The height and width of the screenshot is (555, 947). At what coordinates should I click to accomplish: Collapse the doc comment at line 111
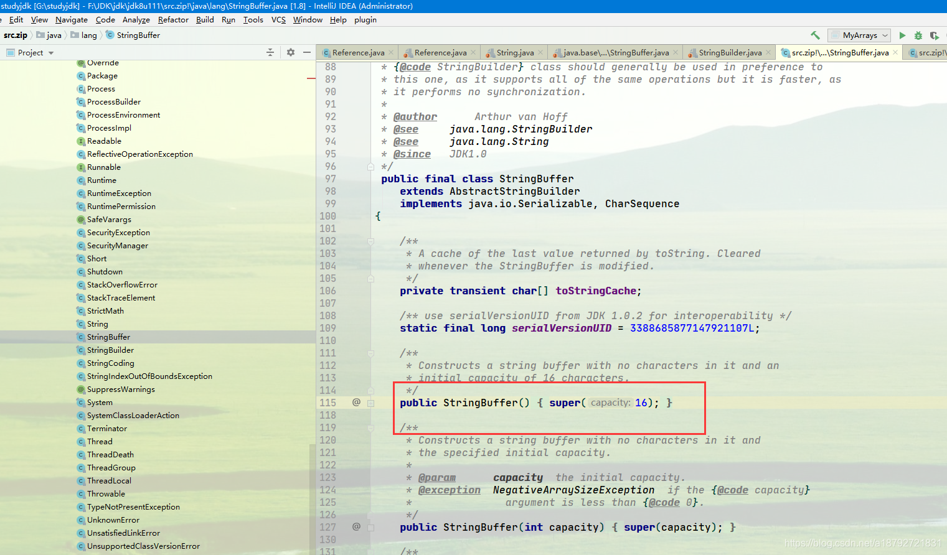[x=370, y=353]
